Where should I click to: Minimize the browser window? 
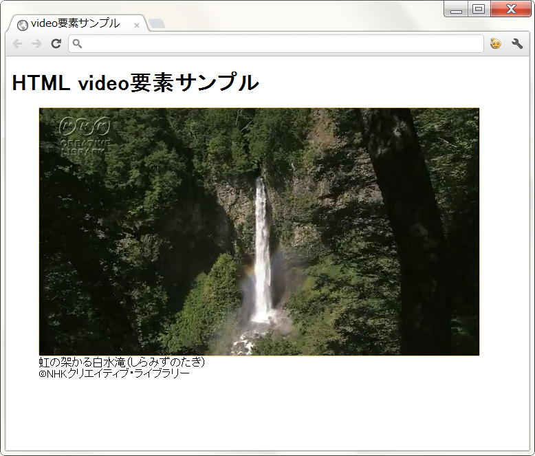(x=456, y=9)
